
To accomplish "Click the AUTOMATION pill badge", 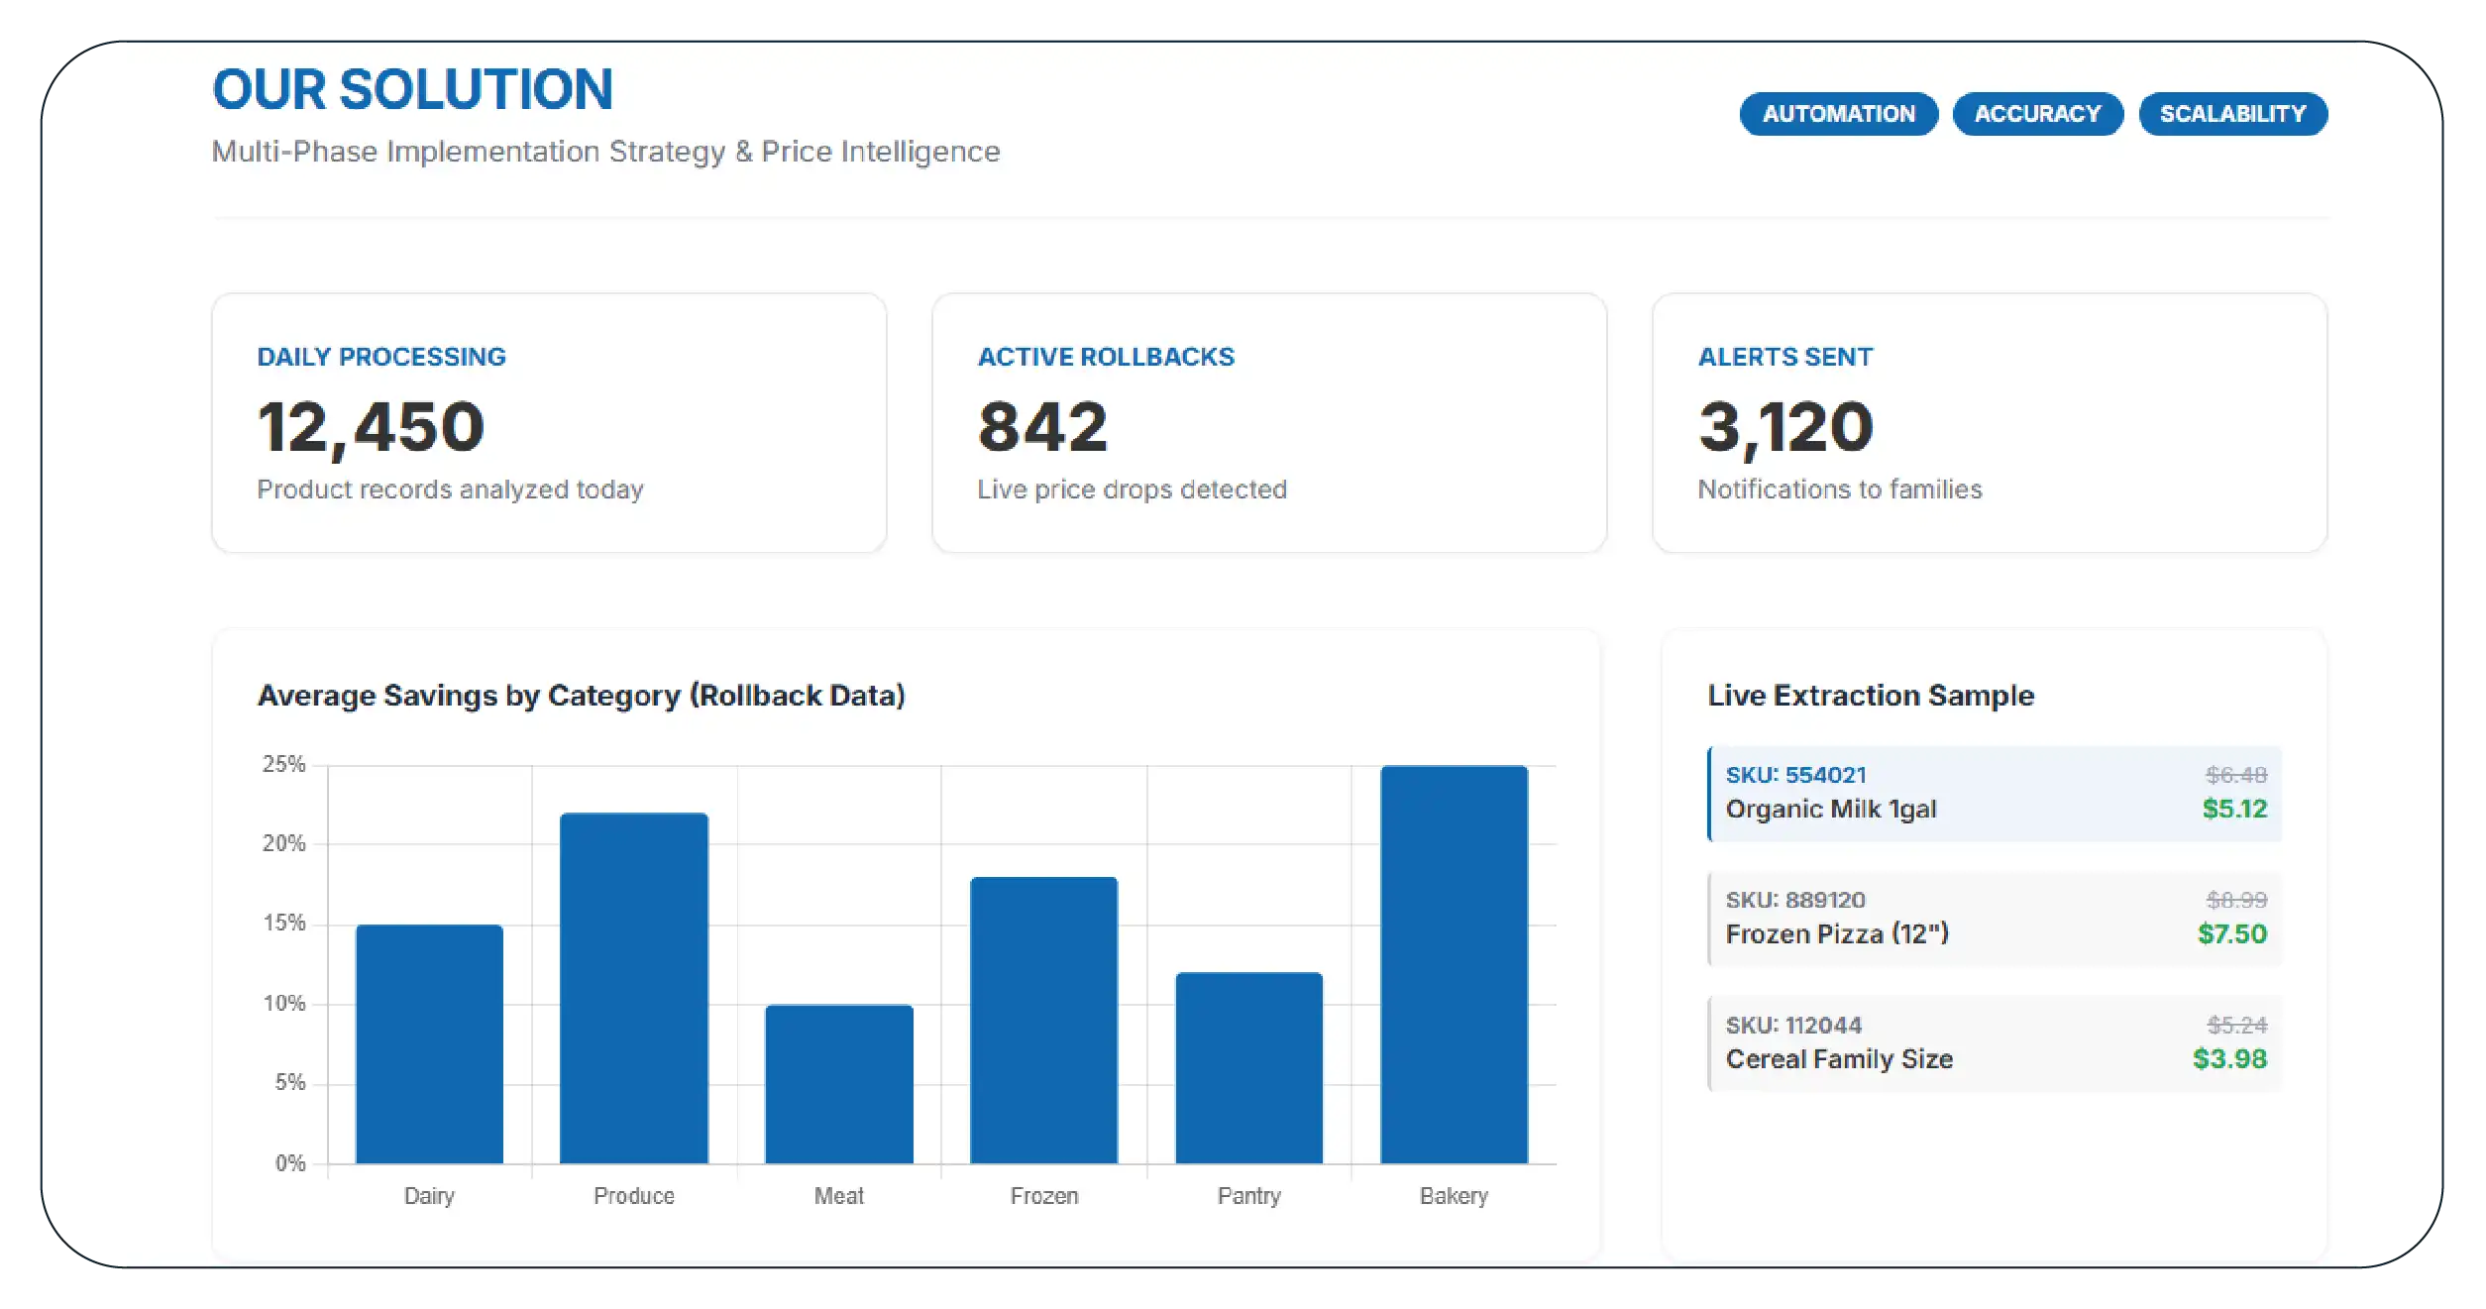I will [1838, 114].
